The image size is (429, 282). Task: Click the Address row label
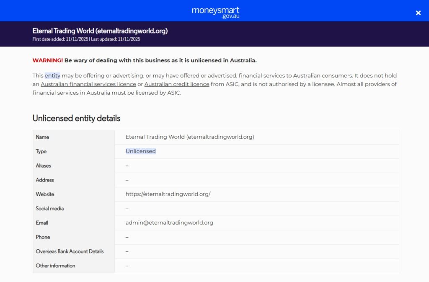click(x=45, y=180)
